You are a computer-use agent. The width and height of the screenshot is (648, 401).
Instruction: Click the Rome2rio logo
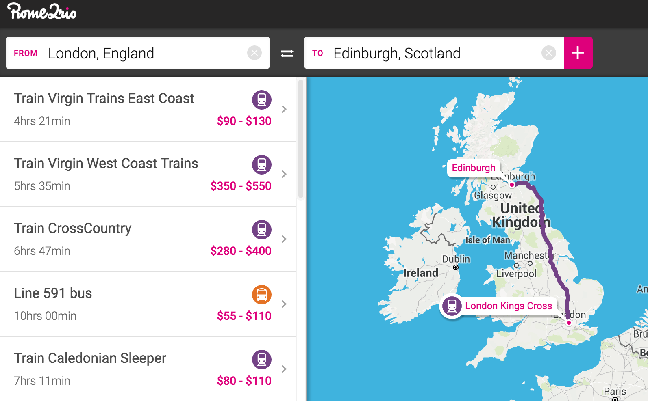(x=41, y=11)
